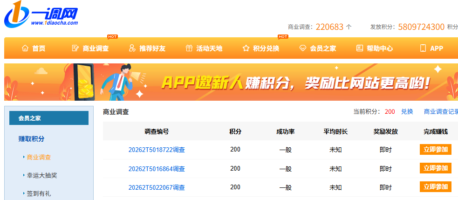Click the 发放积分 value 5809724300
Screen dimensions: 458x200
pos(421,27)
